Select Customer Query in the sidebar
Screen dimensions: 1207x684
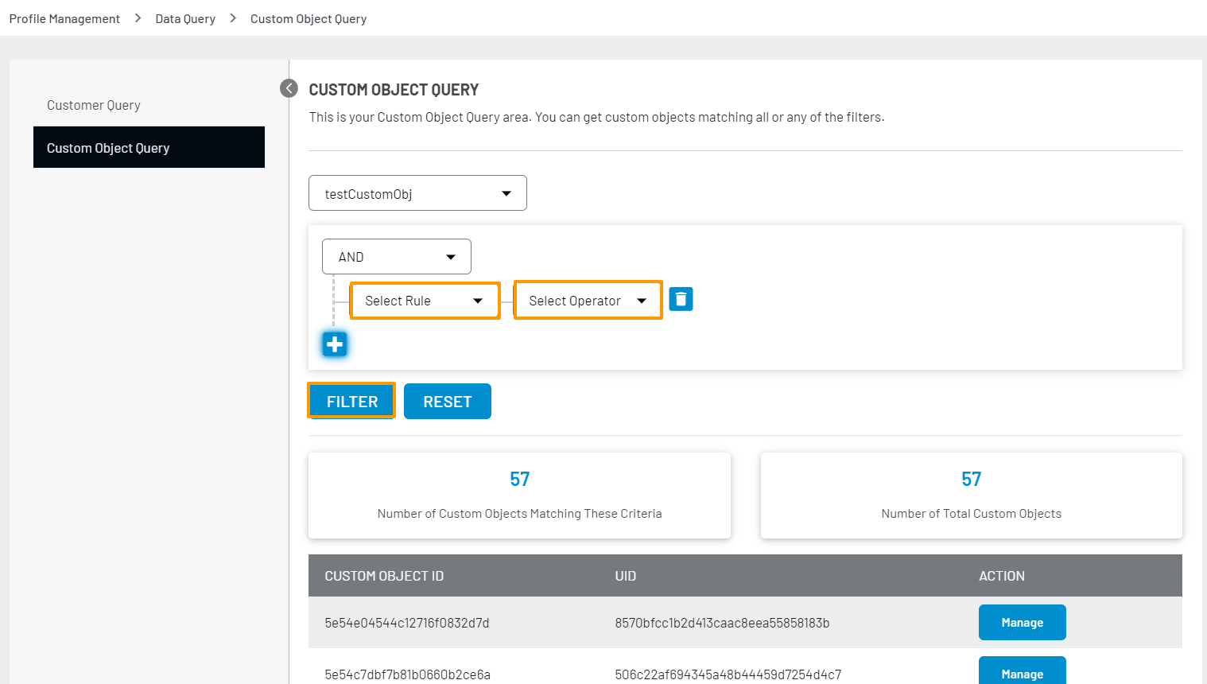click(94, 105)
